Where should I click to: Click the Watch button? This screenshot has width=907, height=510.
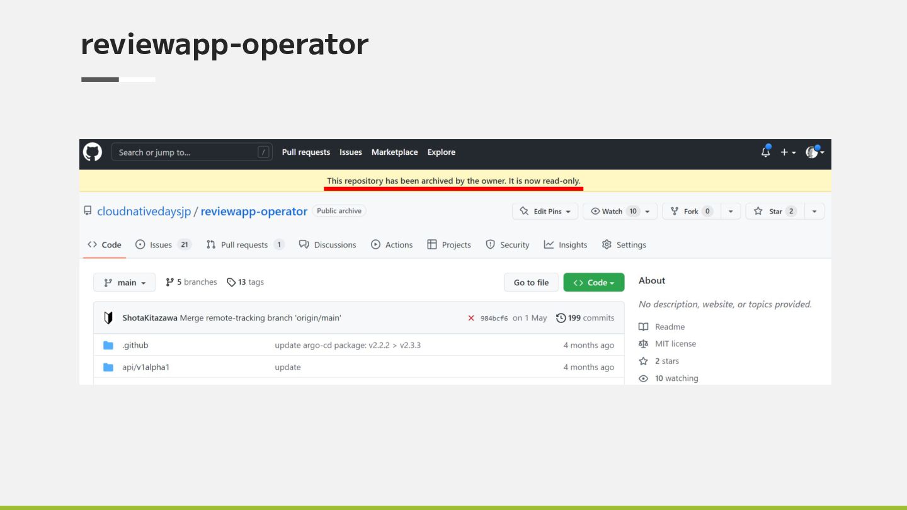coord(620,212)
